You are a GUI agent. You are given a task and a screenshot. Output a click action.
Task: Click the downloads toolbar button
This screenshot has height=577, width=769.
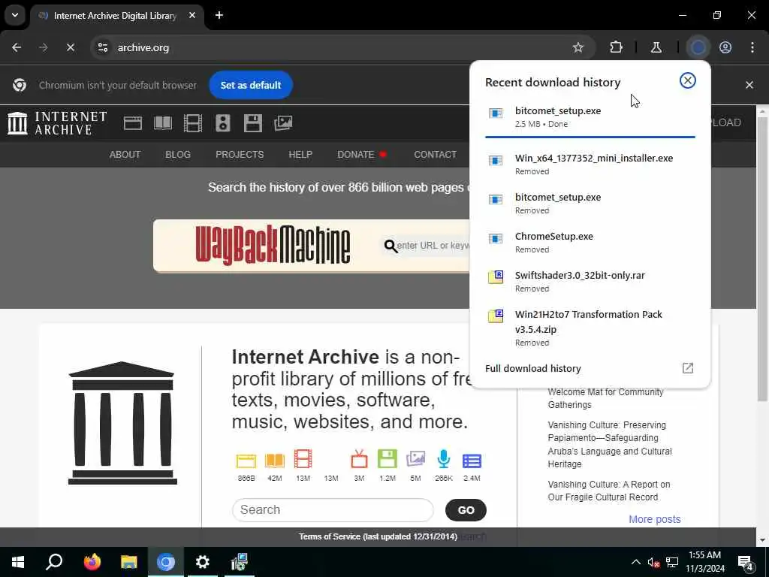click(x=698, y=47)
